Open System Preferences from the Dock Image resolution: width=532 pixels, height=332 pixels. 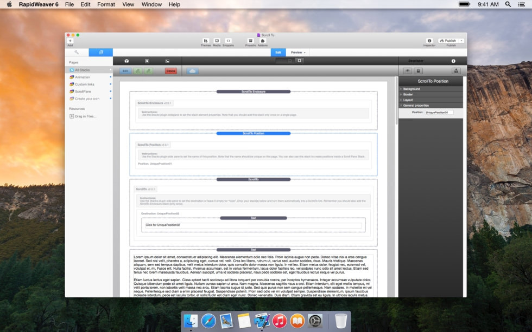point(315,321)
